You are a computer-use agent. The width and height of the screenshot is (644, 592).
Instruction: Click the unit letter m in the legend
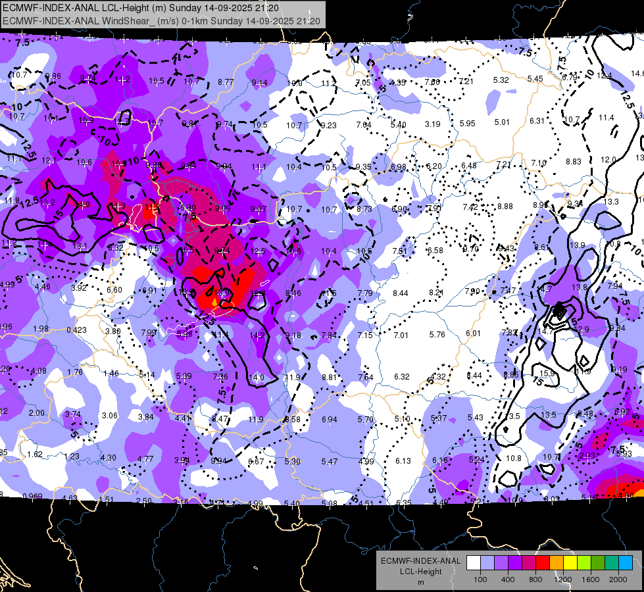420,582
